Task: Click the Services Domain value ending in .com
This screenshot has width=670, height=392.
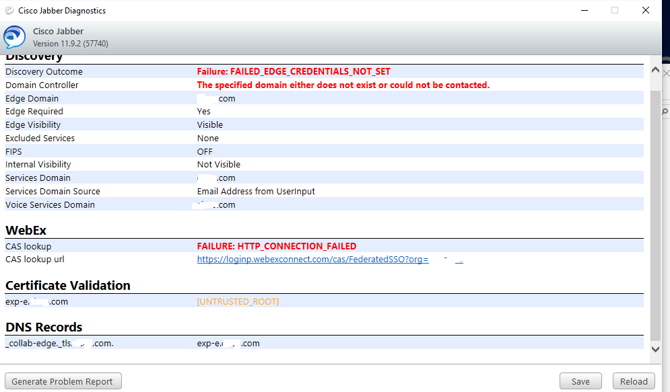Action: click(216, 178)
